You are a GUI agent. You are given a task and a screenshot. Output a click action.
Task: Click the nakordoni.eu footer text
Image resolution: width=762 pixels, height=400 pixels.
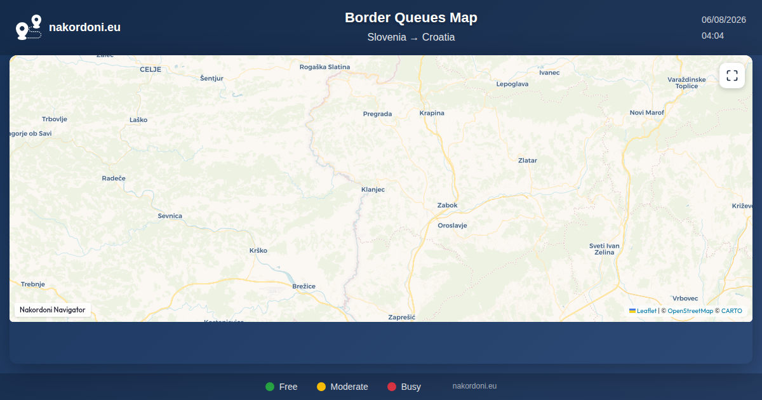click(x=474, y=386)
